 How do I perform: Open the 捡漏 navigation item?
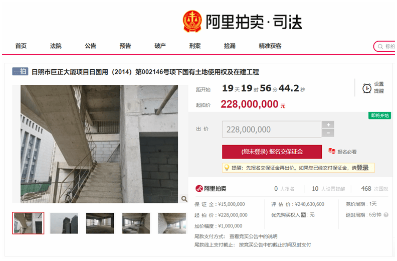230,46
